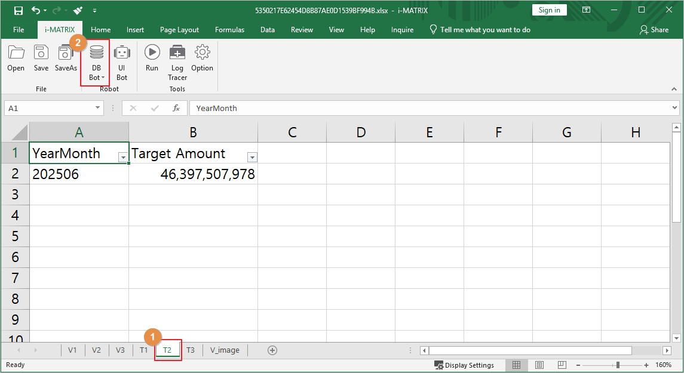Click the Share button

(x=654, y=30)
